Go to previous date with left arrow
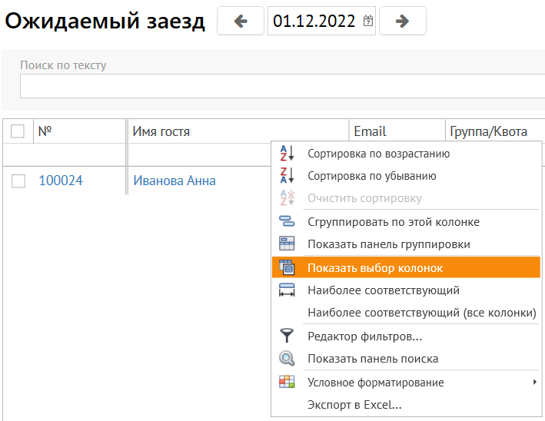The image size is (545, 421). coord(241,22)
